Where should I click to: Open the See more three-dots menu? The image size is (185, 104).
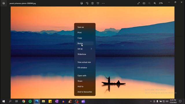pos(103,3)
